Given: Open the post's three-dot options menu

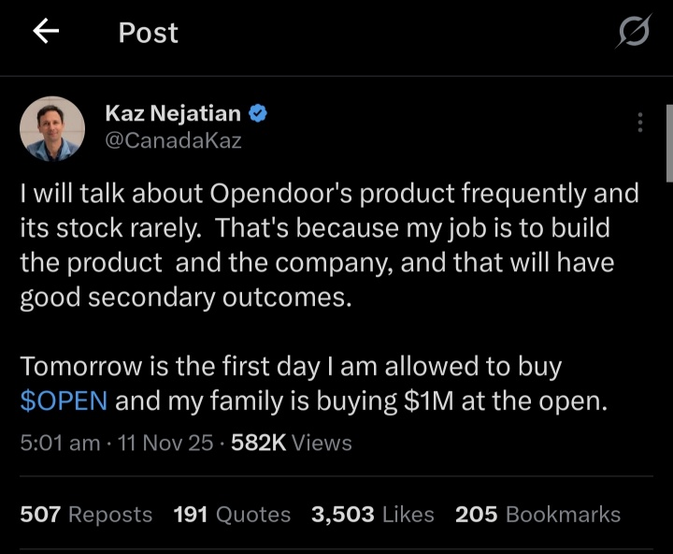Looking at the screenshot, I should click(x=640, y=124).
